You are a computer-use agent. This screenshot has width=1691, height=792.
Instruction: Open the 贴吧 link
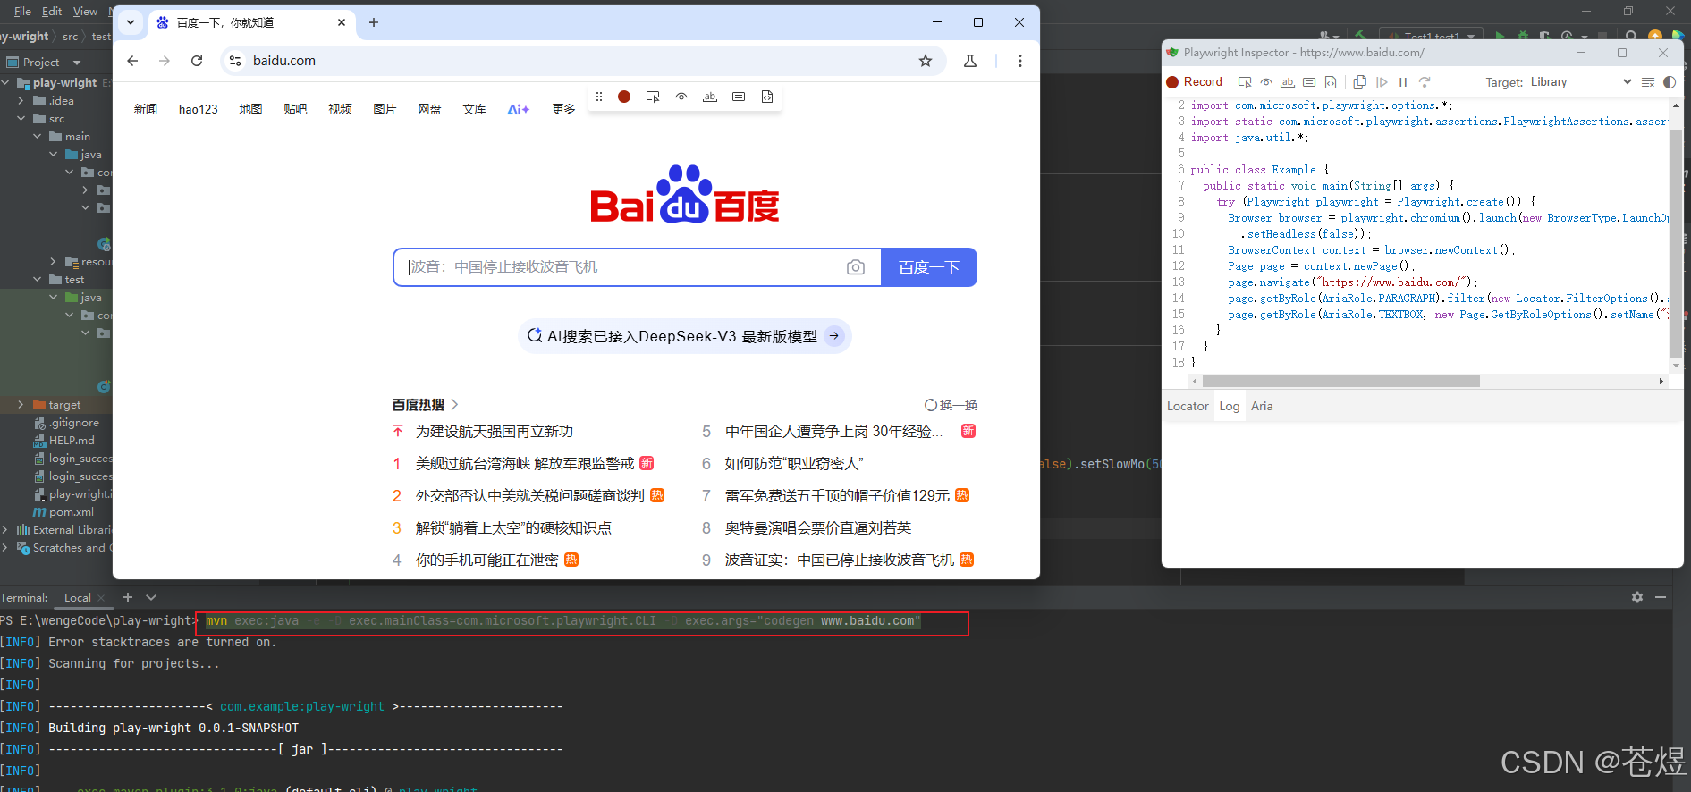[295, 109]
